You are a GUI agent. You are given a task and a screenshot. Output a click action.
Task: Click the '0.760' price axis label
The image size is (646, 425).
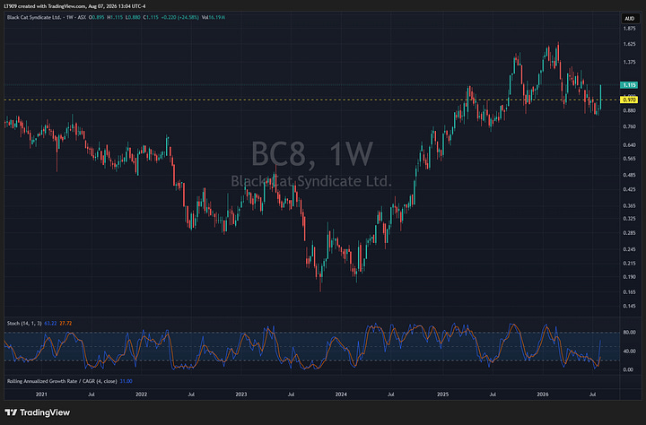pyautogui.click(x=629, y=126)
